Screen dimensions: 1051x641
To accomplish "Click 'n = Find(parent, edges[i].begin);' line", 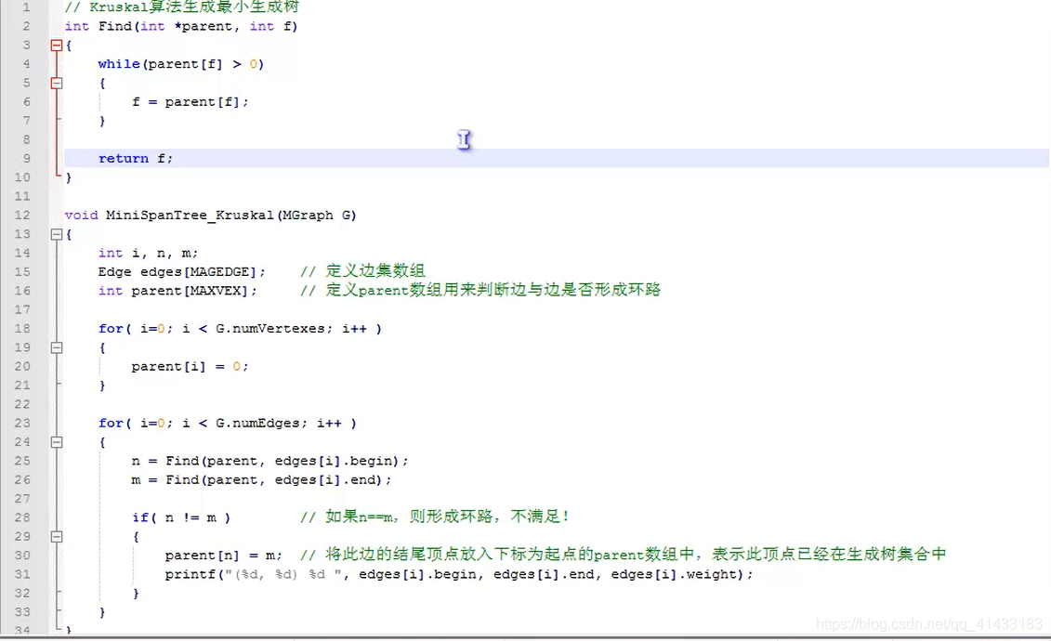I will 270,461.
